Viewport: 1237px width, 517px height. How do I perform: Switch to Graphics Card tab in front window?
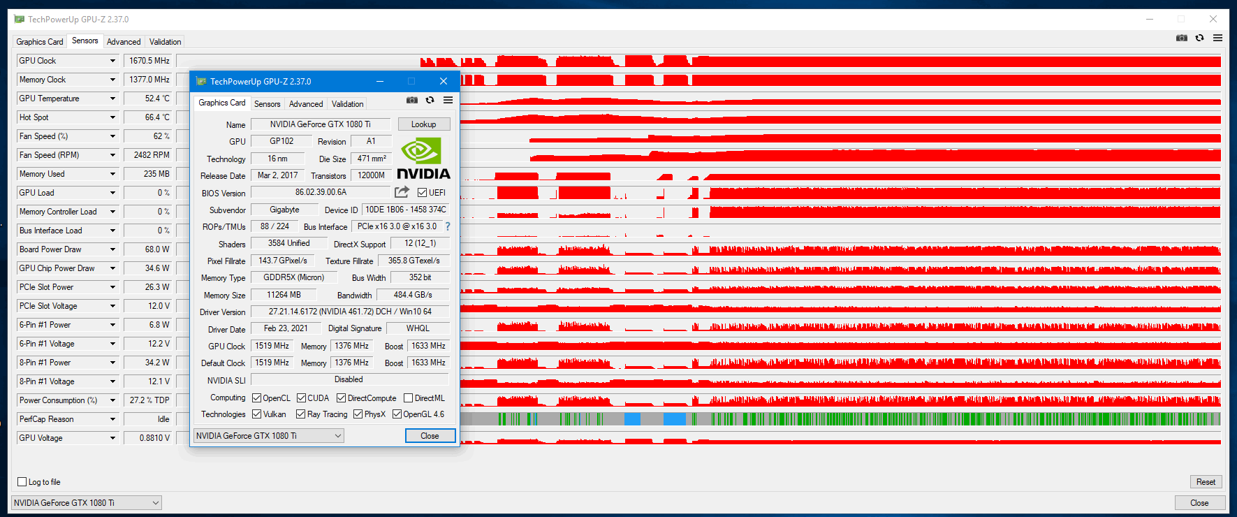(x=222, y=103)
